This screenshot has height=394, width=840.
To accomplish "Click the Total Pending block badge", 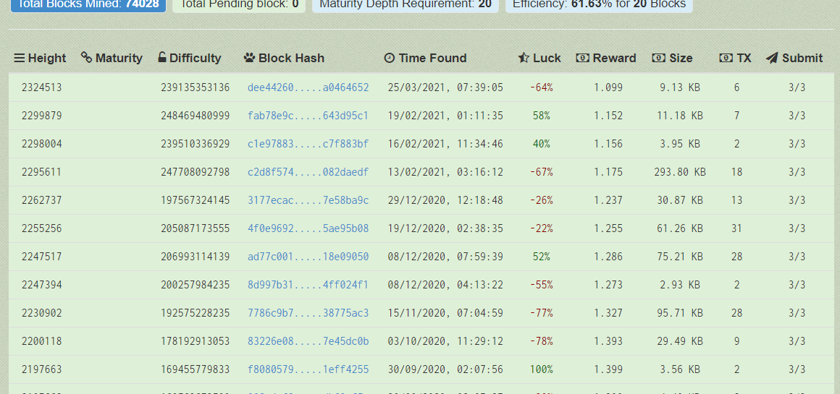I will point(239,4).
